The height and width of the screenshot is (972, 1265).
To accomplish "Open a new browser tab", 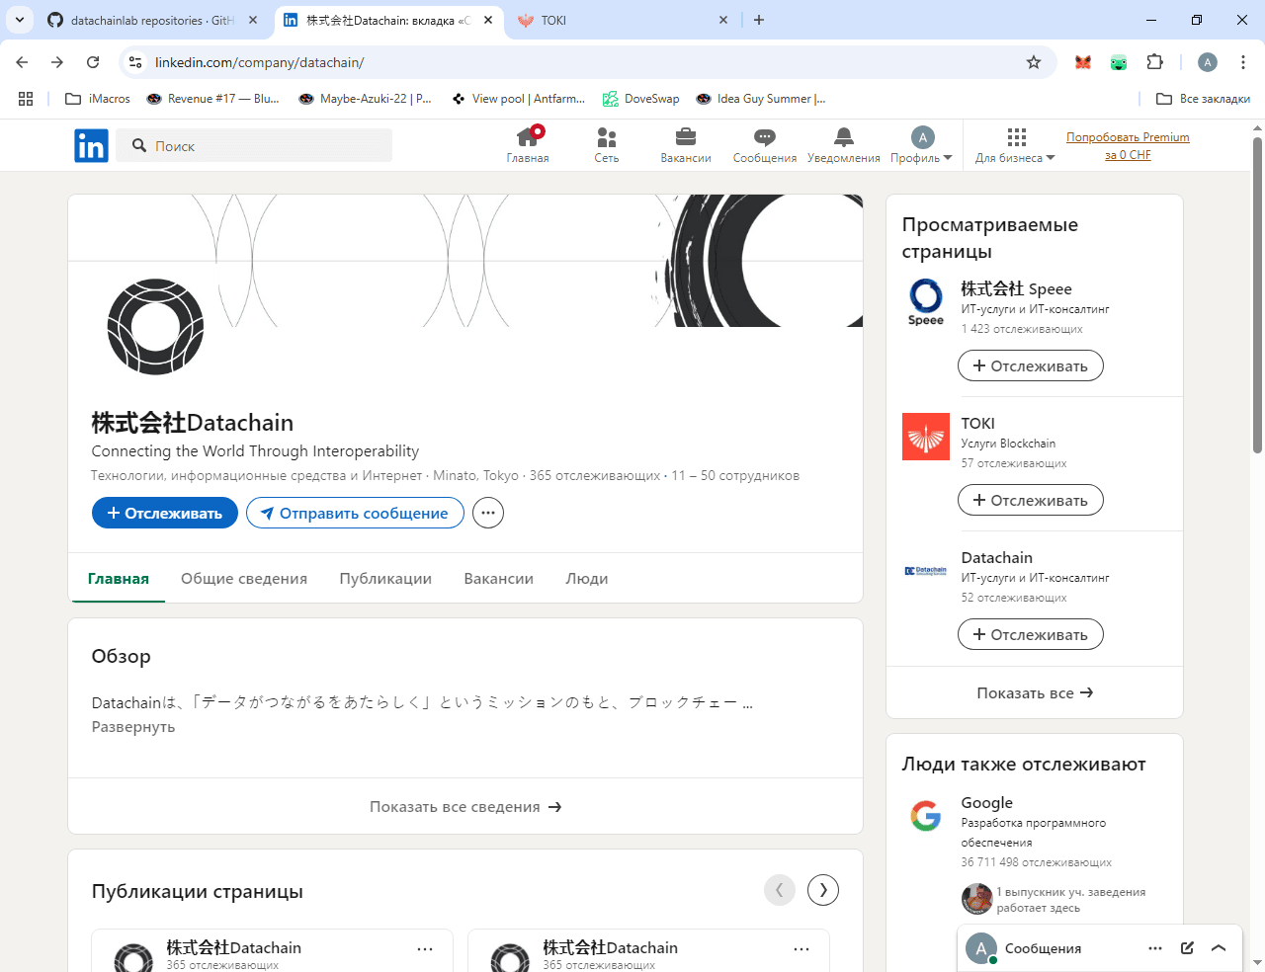I will 759,20.
